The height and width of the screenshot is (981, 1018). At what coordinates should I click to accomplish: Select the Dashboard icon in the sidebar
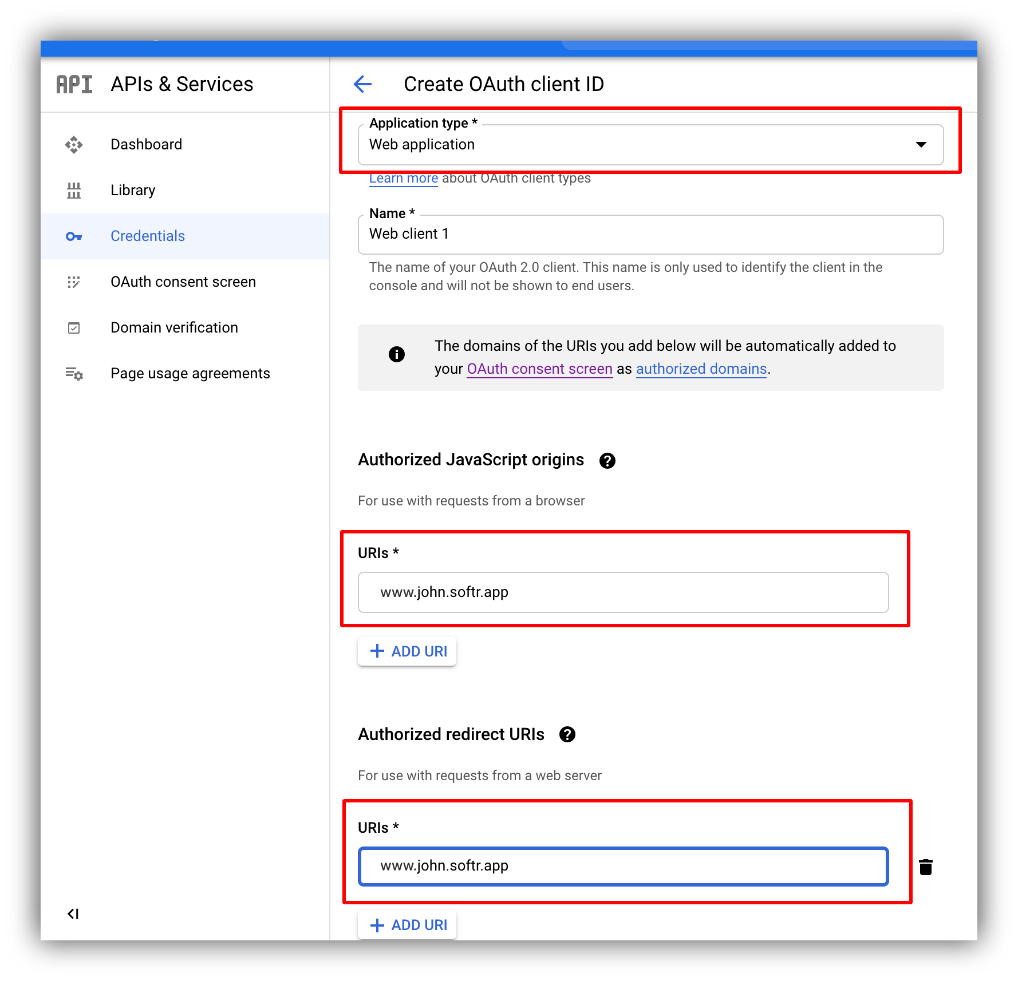point(74,144)
